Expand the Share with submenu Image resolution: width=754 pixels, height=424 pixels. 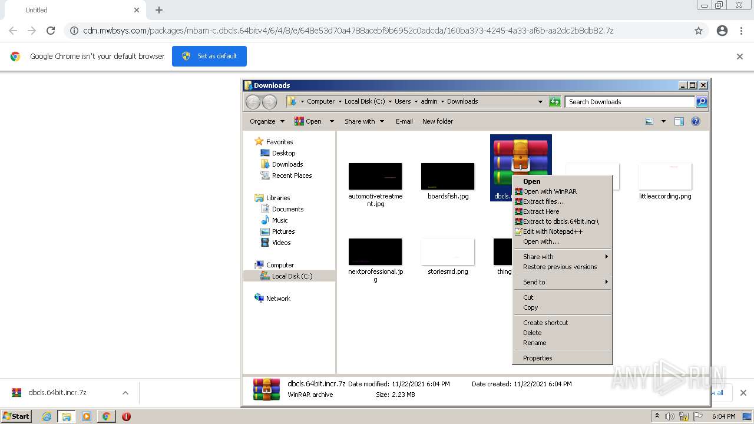[563, 257]
